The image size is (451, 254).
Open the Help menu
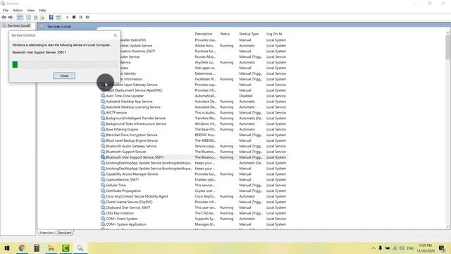click(42, 10)
